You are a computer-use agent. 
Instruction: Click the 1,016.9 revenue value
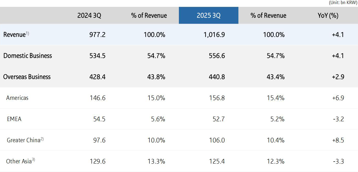(x=214, y=35)
